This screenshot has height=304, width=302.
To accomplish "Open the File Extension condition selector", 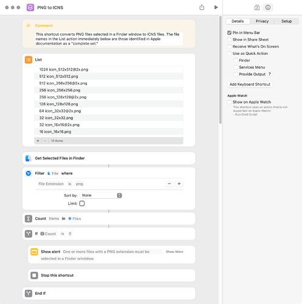I will pyautogui.click(x=51, y=184).
